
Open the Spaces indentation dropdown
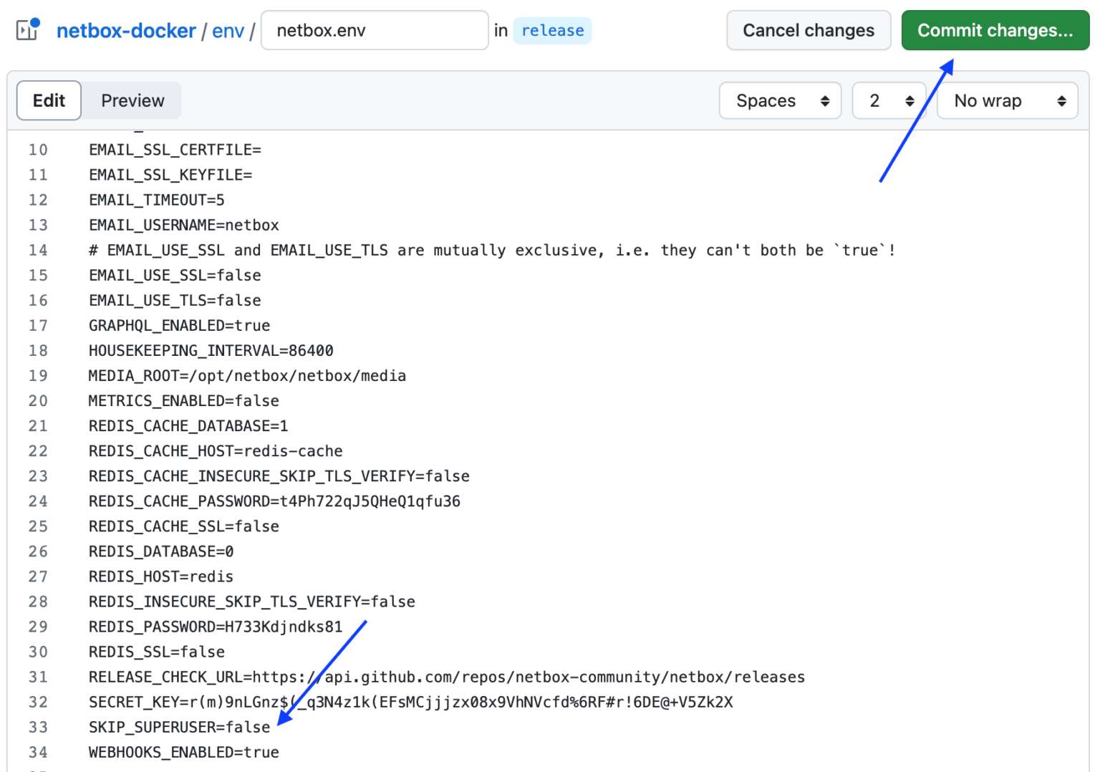click(x=779, y=100)
